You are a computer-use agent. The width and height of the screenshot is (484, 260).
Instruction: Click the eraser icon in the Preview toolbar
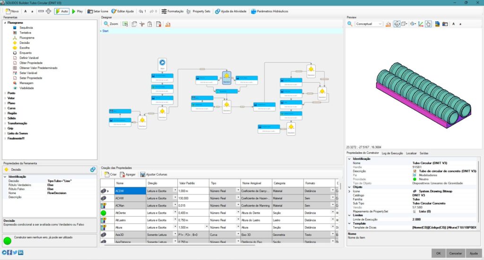tap(388, 24)
